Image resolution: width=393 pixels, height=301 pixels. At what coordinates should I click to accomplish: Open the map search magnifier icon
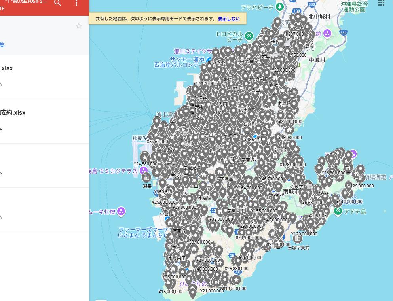coord(58,3)
